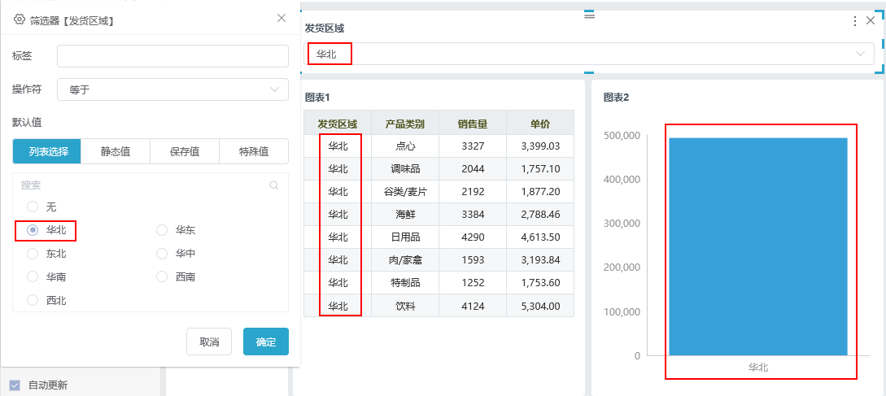Open the three-dot menu on 发货区域 widget
Image resolution: width=886 pixels, height=396 pixels.
click(855, 21)
